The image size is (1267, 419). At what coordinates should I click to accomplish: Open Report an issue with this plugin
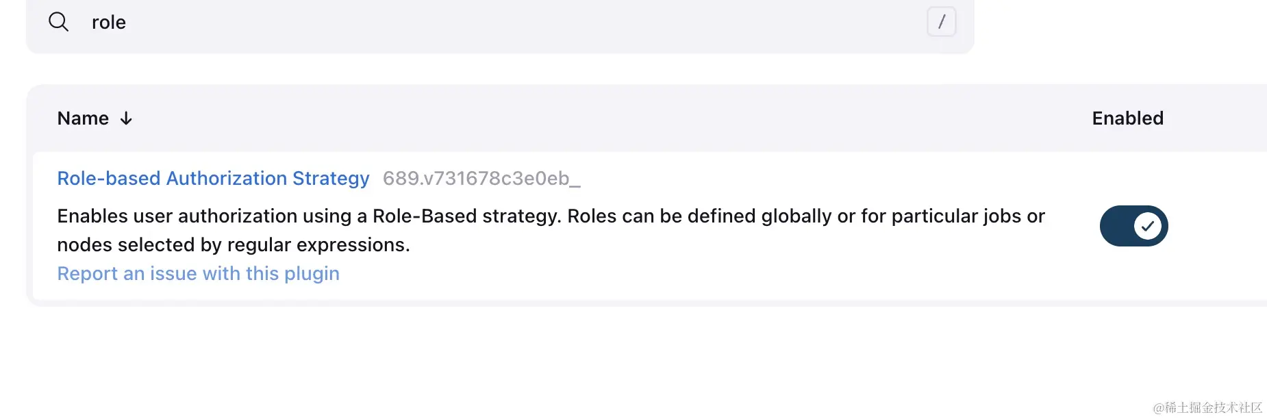[198, 273]
